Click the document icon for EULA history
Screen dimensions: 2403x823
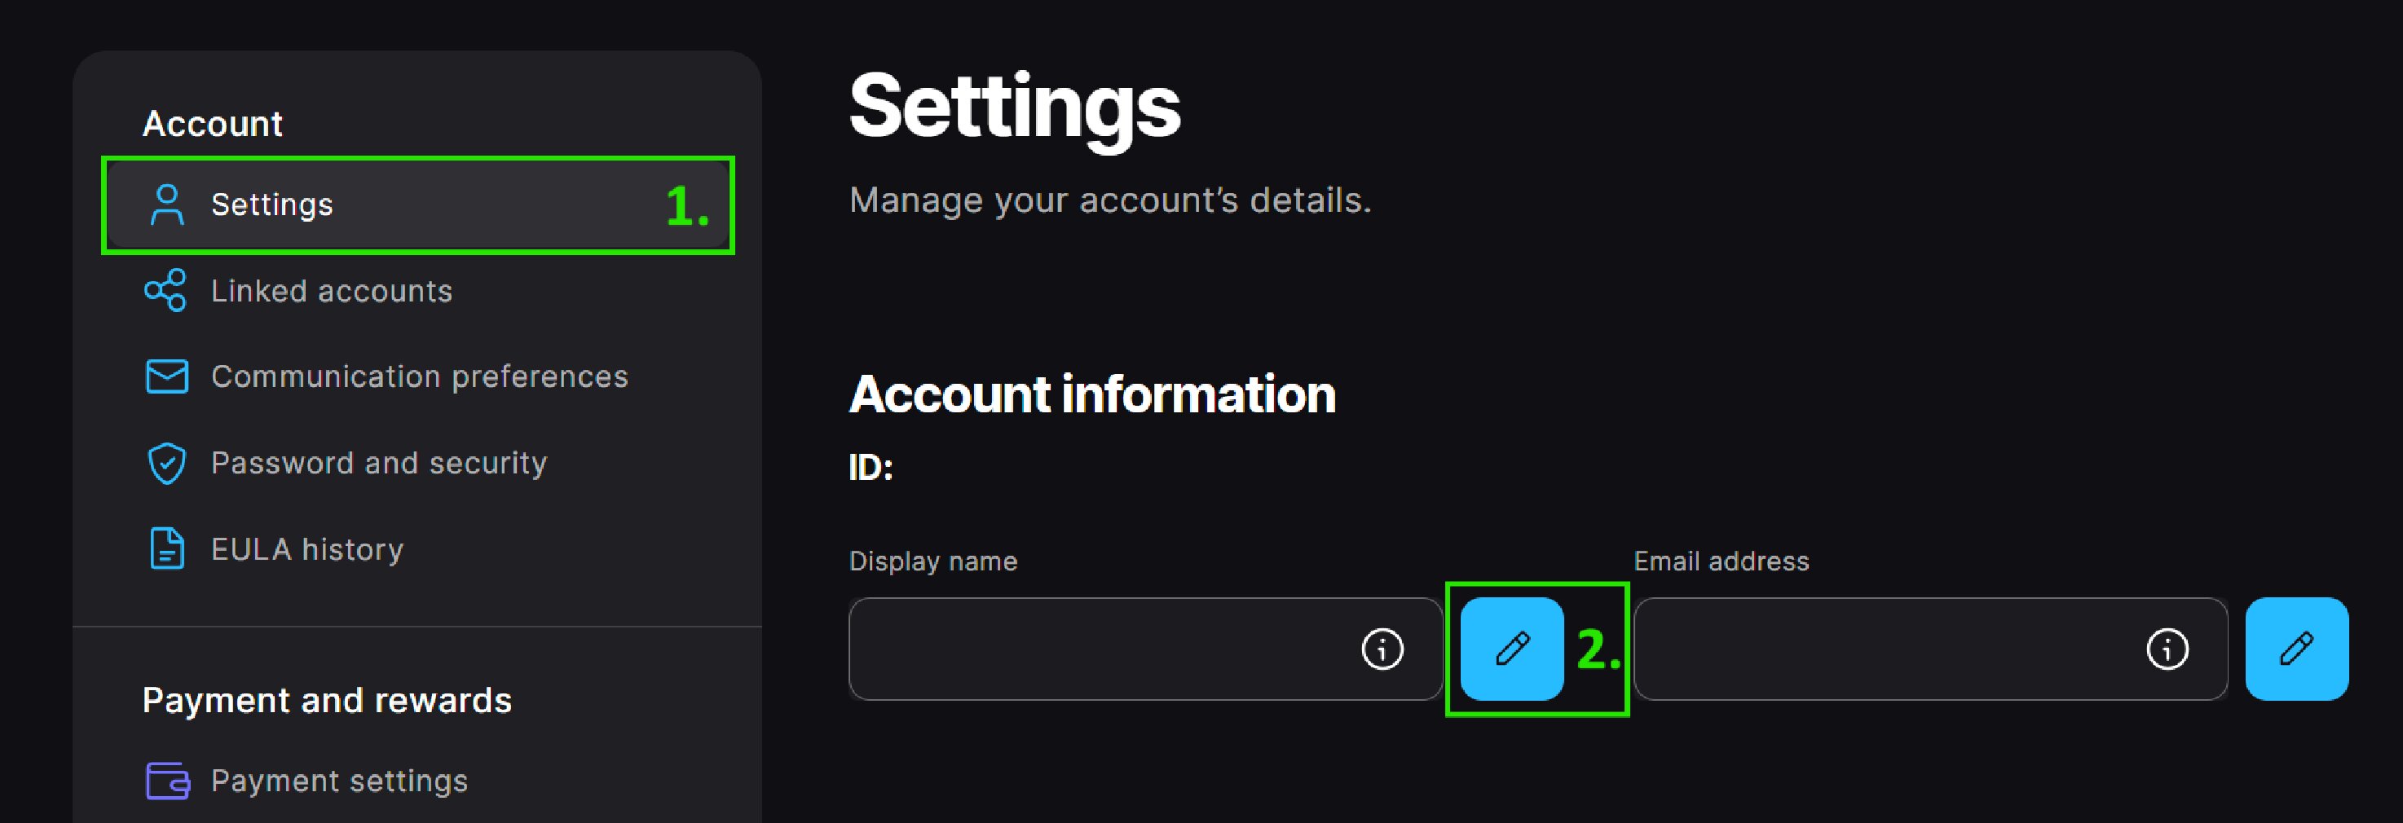(167, 549)
